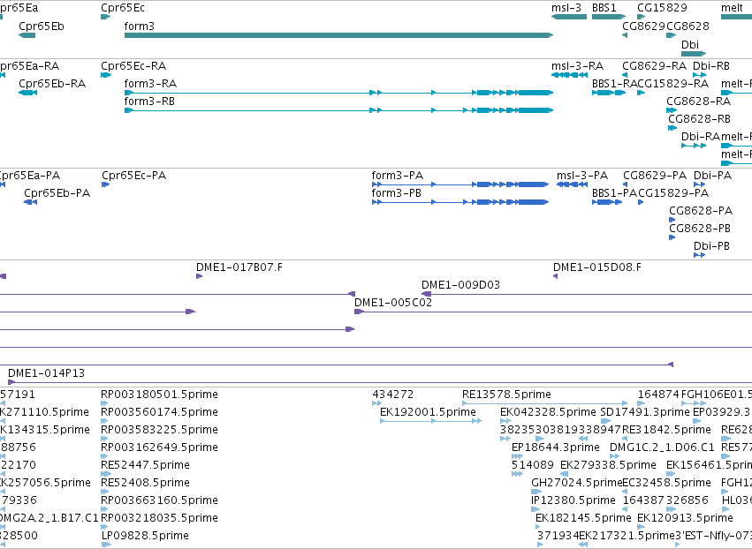The image size is (752, 549).
Task: Select the CG15829-RA transcript label
Action: 672,84
